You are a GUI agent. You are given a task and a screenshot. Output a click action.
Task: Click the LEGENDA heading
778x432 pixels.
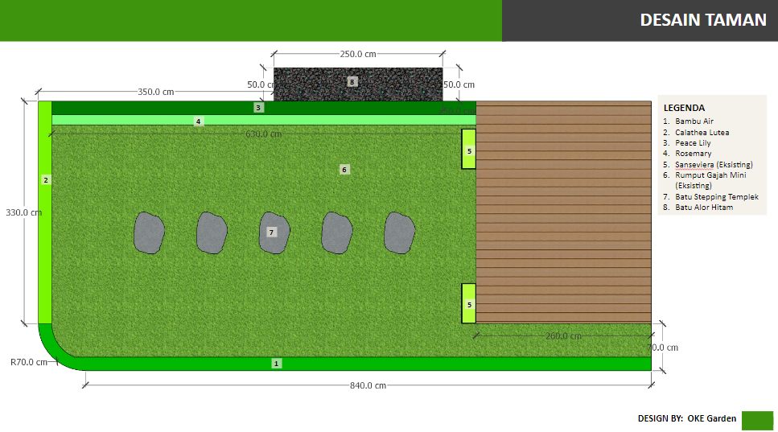pos(684,108)
